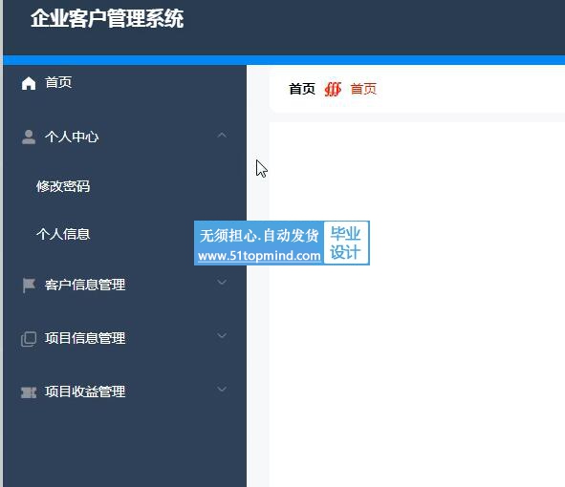Expand the 客户信息管理 chevron
This screenshot has height=487, width=565.
(222, 283)
